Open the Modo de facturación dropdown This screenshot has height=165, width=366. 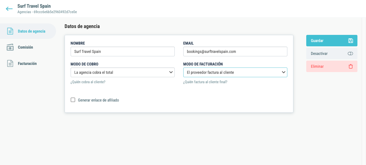[235, 72]
